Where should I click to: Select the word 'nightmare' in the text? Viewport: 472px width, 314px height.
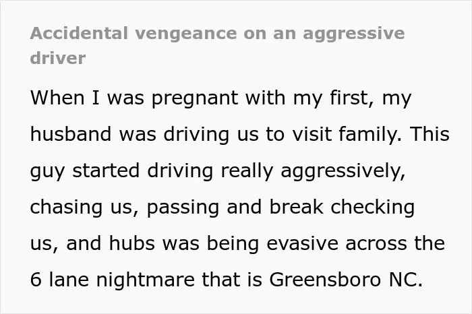[146, 280]
